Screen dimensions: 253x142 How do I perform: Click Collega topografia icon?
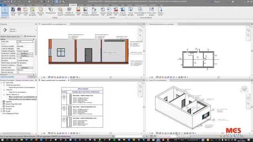tap(32, 11)
